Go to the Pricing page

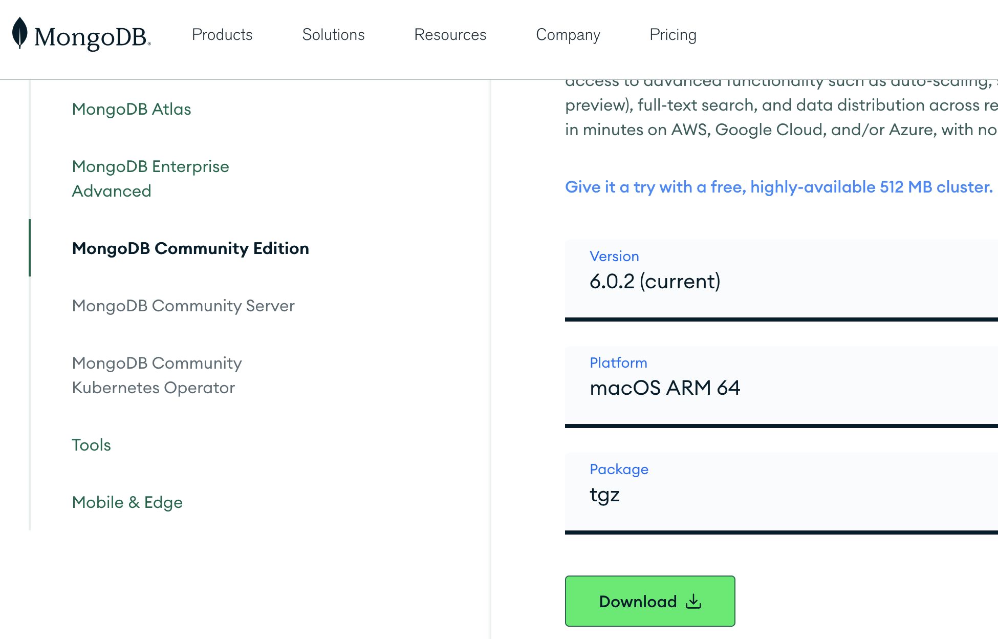click(x=672, y=35)
